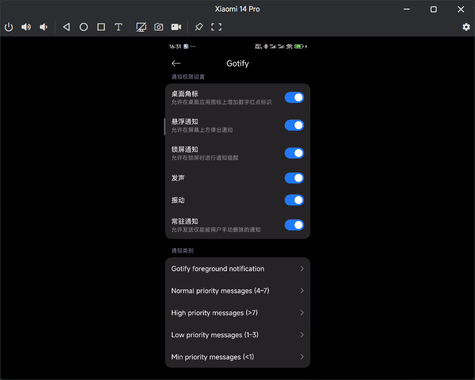This screenshot has width=475, height=380.
Task: Select the High priority messages (>7) label
Action: (x=215, y=313)
